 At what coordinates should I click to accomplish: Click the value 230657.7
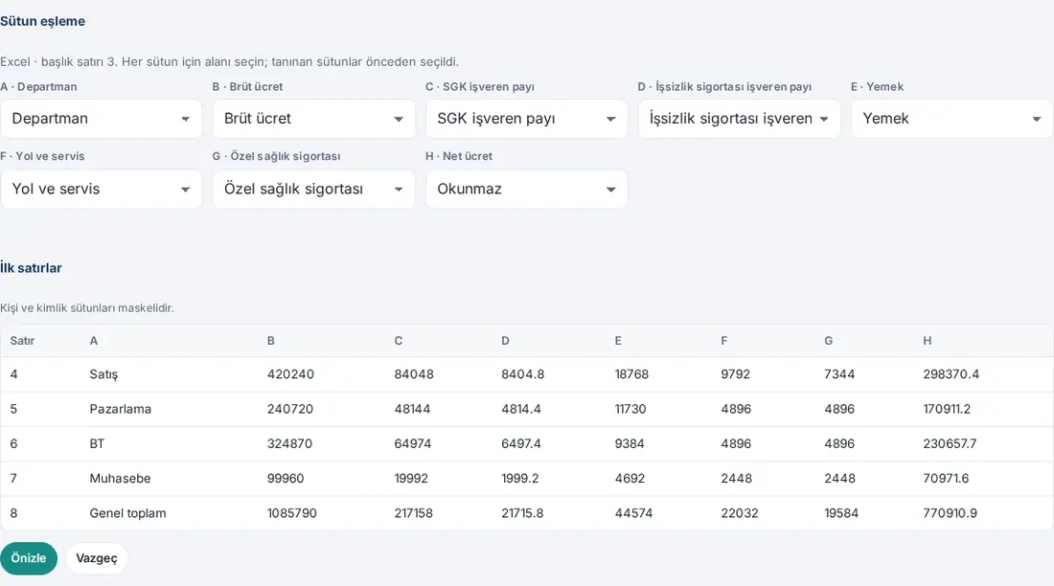[950, 444]
